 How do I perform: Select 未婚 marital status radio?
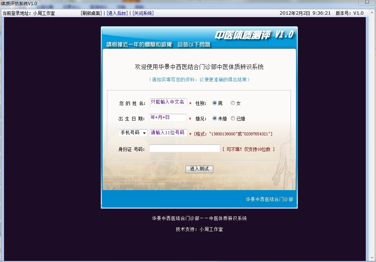coord(215,119)
